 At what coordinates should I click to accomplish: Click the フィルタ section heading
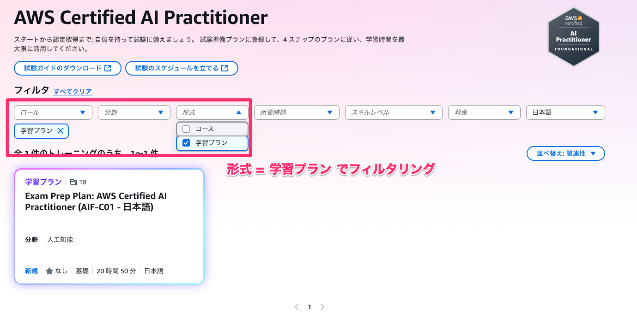pyautogui.click(x=31, y=90)
